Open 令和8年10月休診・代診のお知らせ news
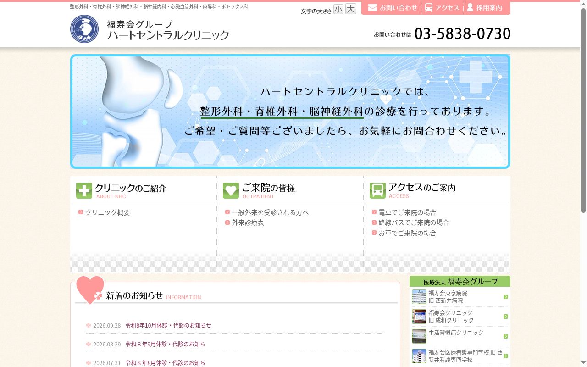 tap(168, 325)
